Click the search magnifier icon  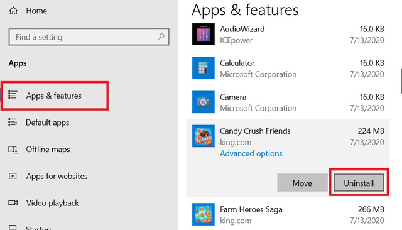161,36
